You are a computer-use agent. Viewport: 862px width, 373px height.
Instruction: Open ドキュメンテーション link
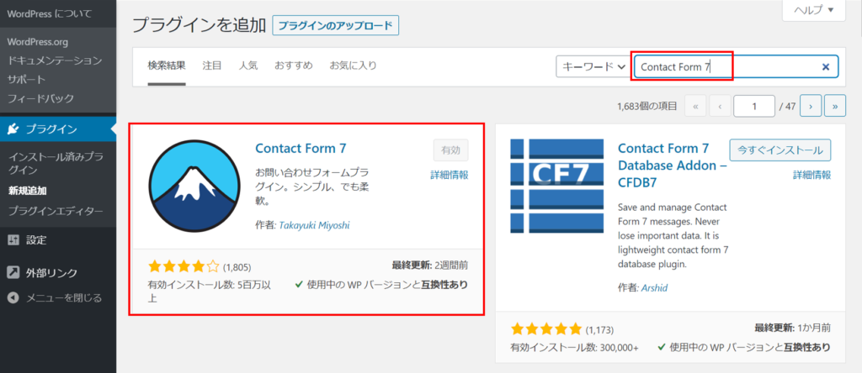55,60
